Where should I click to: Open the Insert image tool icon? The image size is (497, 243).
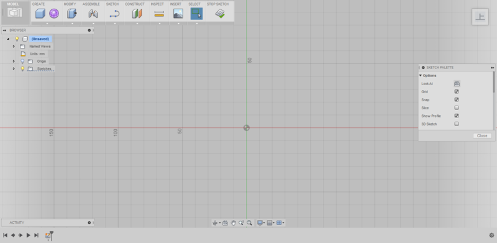click(x=178, y=14)
